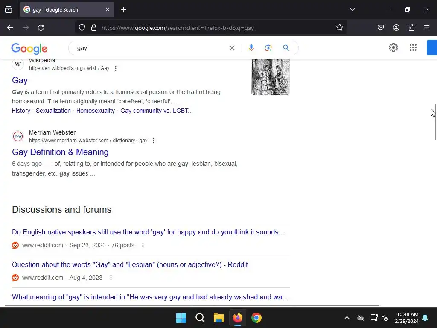
Task: Click the Wikipedia favicon
Action: (18, 64)
